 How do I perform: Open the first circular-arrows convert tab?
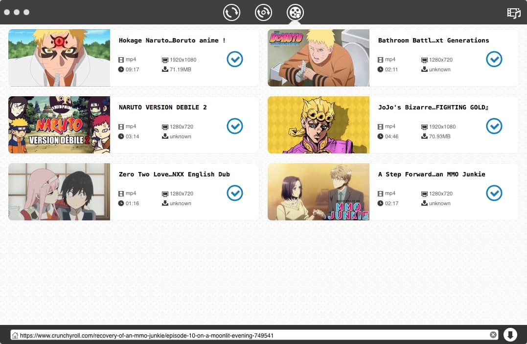(231, 12)
